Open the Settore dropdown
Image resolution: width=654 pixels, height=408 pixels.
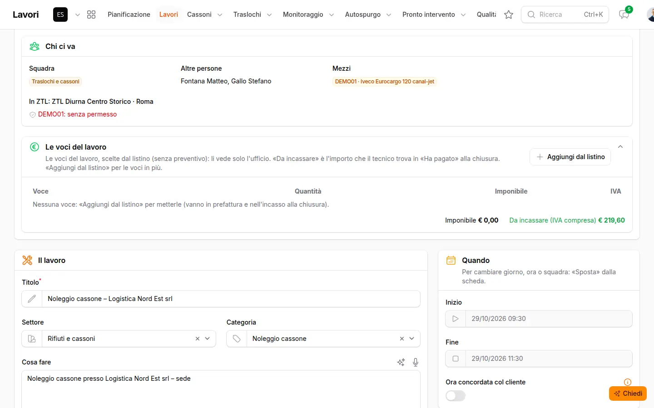click(208, 339)
